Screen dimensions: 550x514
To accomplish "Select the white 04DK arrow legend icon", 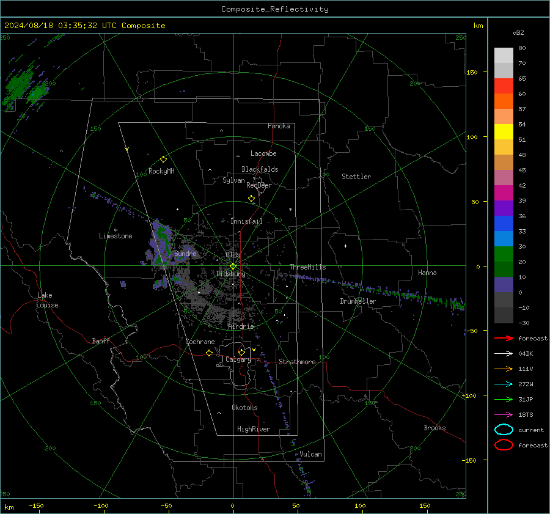I will [504, 354].
